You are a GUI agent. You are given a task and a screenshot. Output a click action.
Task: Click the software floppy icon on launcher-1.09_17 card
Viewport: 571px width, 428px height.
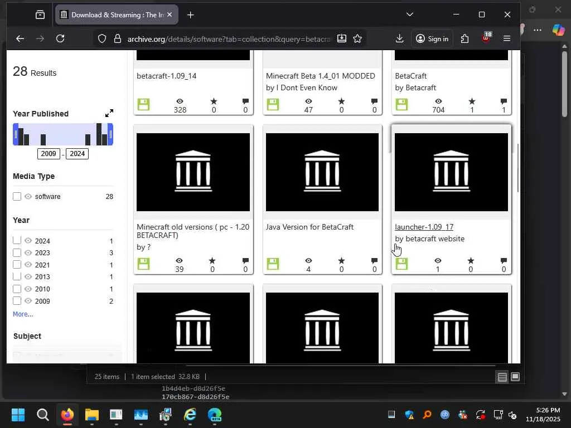(401, 264)
